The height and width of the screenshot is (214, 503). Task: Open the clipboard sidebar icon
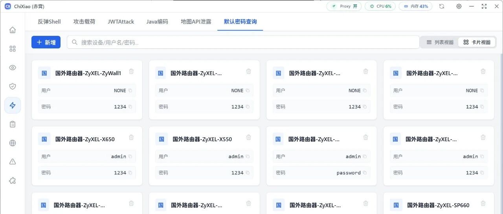point(13,124)
